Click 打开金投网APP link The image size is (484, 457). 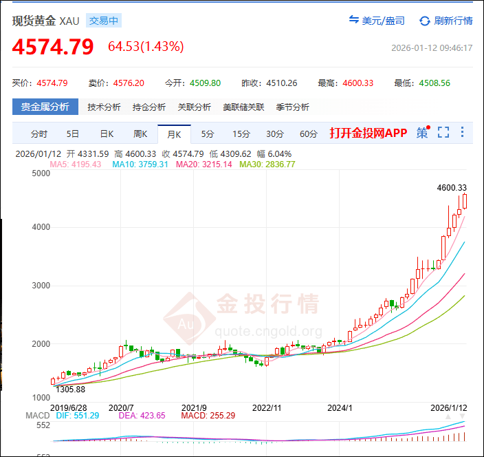coord(368,133)
